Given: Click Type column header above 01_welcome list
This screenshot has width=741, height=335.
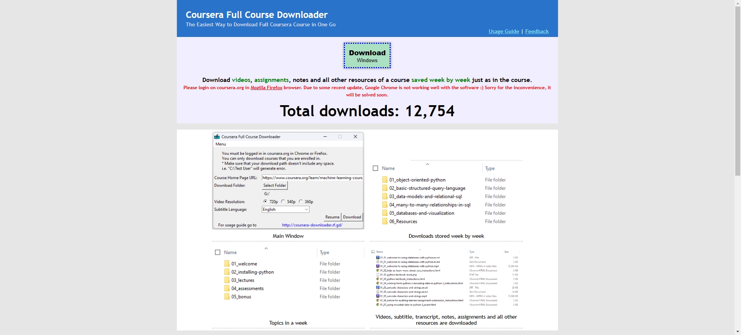Looking at the screenshot, I should coord(324,252).
